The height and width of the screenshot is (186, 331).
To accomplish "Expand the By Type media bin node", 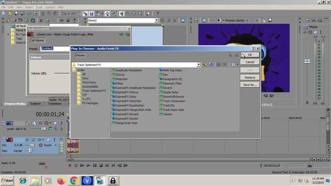I will (8, 34).
